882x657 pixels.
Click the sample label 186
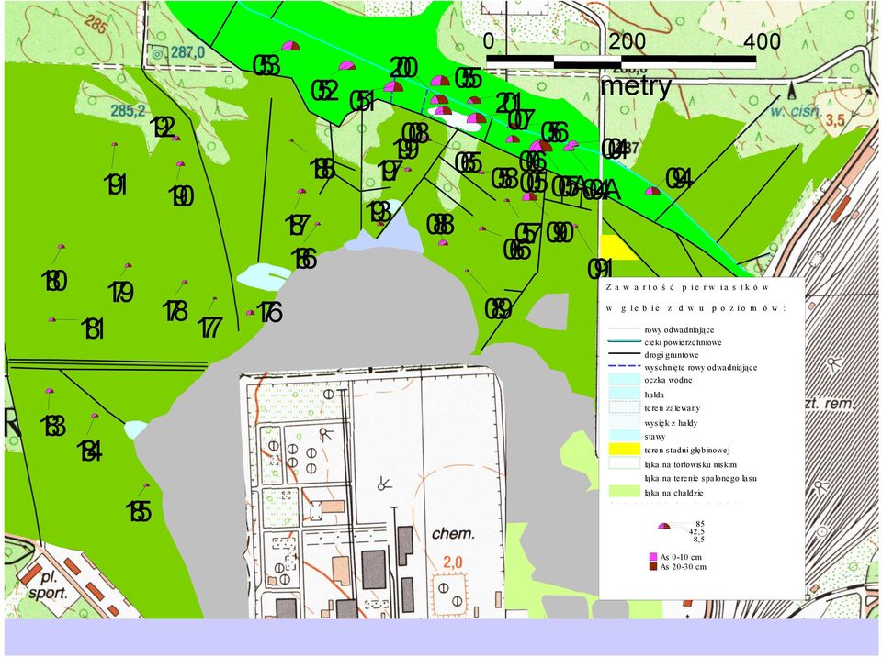click(304, 259)
